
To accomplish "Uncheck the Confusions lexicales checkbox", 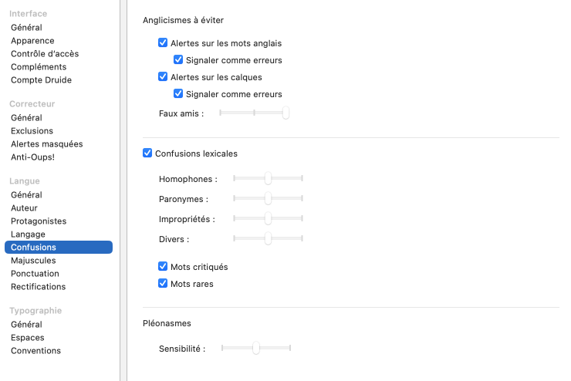I will click(x=147, y=153).
